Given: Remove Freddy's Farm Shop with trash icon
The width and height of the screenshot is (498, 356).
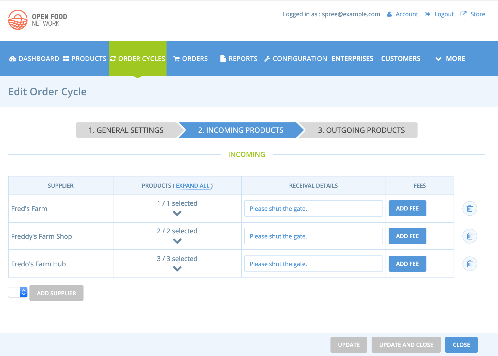Looking at the screenshot, I should [470, 236].
